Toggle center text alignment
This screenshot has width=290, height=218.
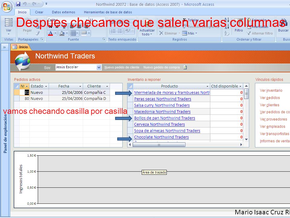pyautogui.click(x=79, y=27)
